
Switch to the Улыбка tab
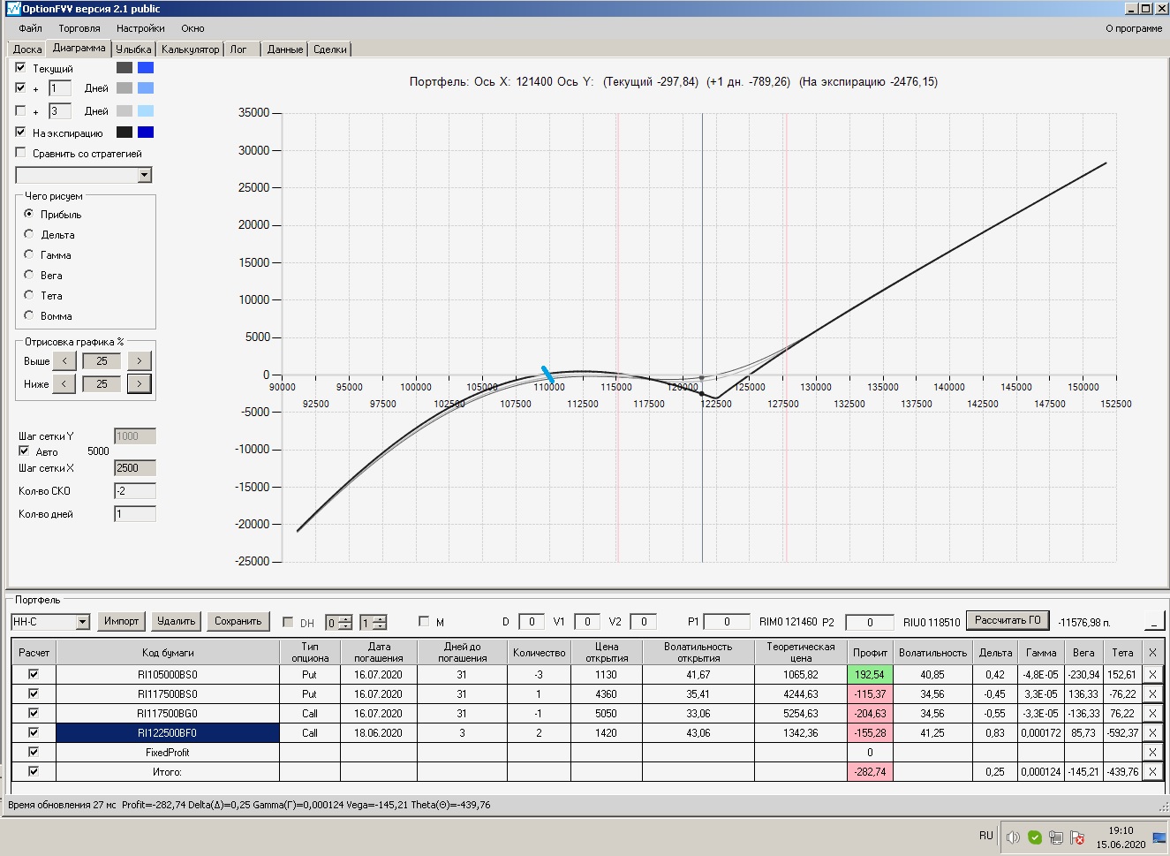click(x=133, y=49)
